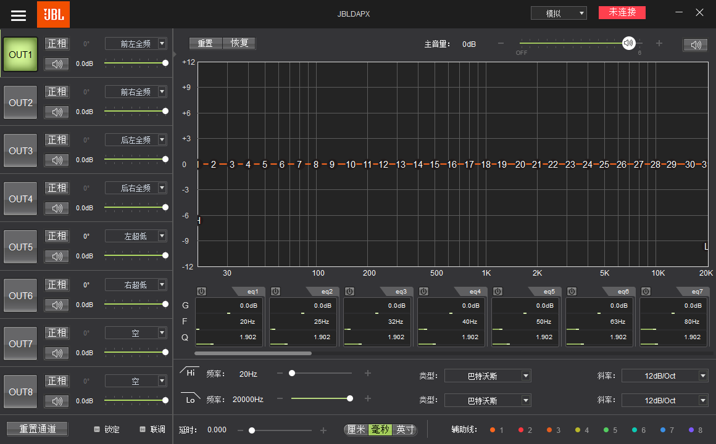This screenshot has width=716, height=444.
Task: Toggle eq3 power icon
Action: (x=349, y=291)
